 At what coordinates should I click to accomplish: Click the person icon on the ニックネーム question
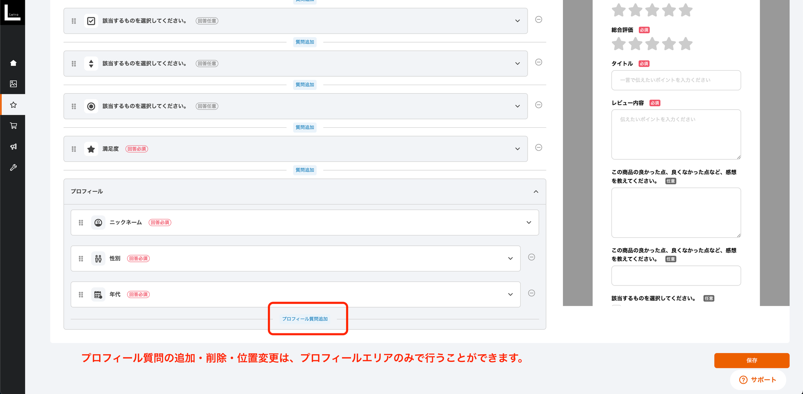coord(98,223)
